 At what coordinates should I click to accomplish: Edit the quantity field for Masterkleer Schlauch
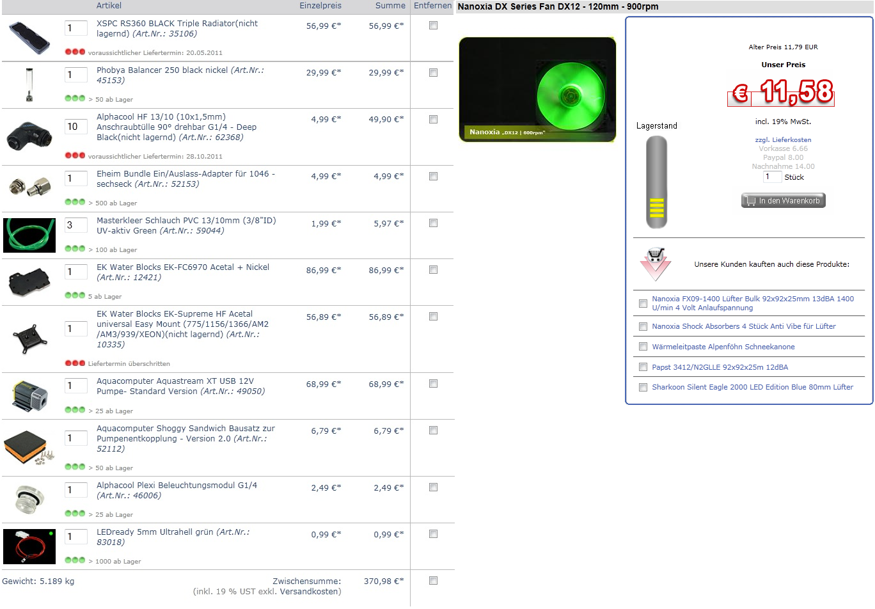pyautogui.click(x=76, y=225)
